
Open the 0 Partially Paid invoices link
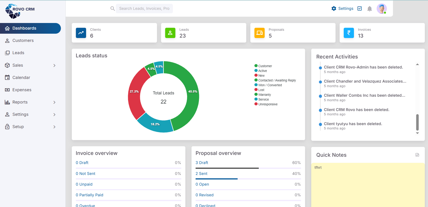89,195
